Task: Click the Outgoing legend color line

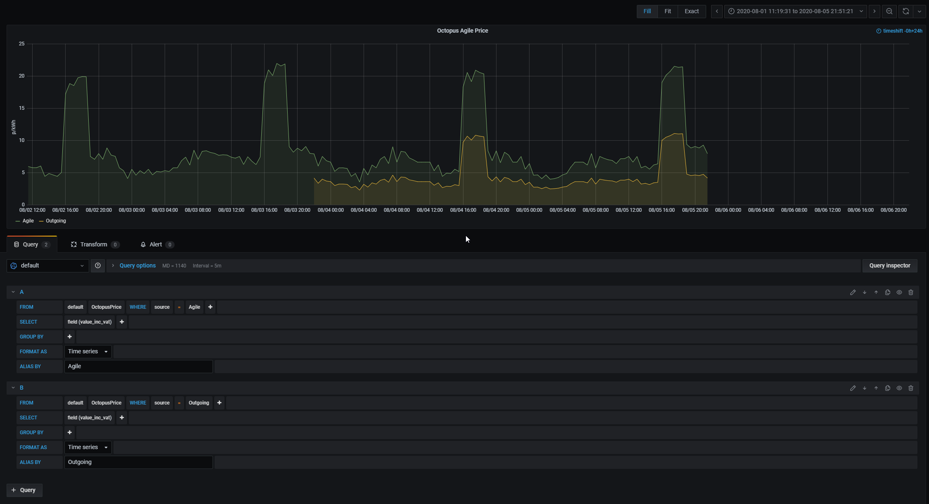Action: [x=41, y=221]
